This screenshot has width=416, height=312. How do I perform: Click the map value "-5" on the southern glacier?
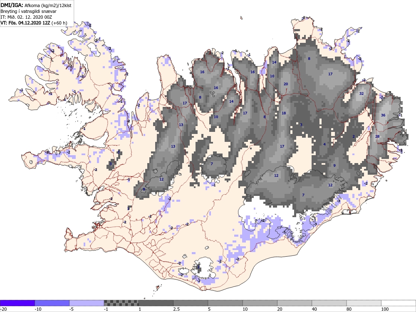pyautogui.click(x=284, y=232)
